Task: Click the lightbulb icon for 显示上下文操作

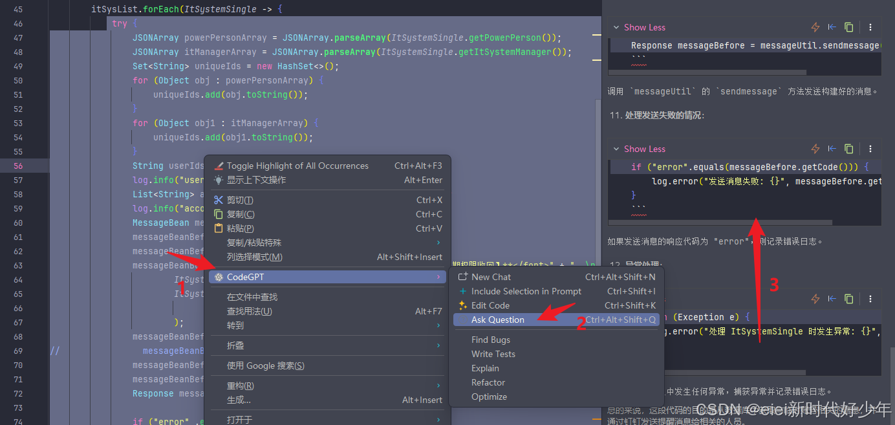Action: [x=219, y=180]
